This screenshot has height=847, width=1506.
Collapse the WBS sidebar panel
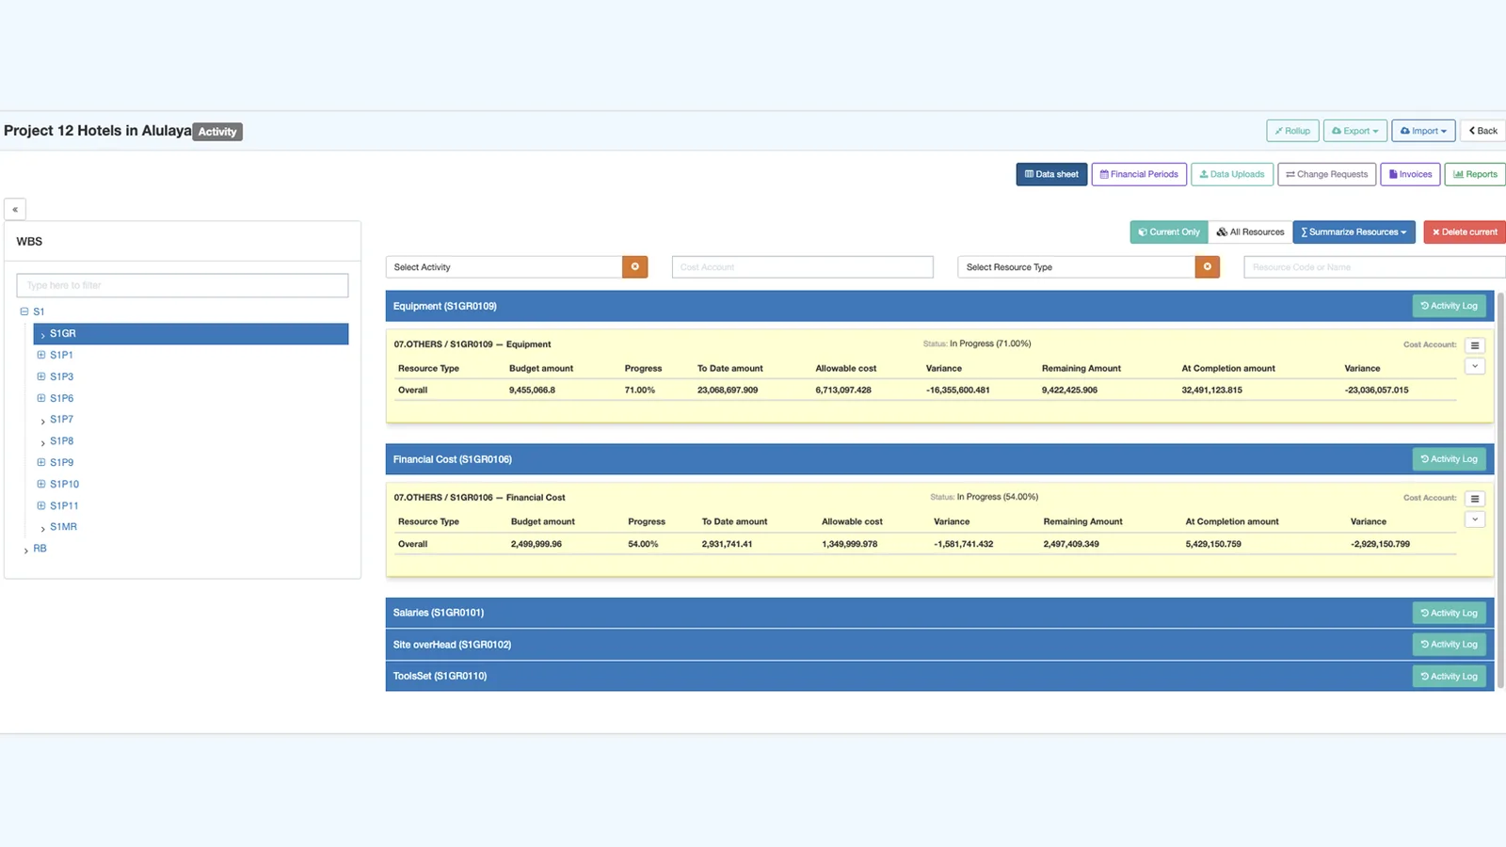(15, 210)
